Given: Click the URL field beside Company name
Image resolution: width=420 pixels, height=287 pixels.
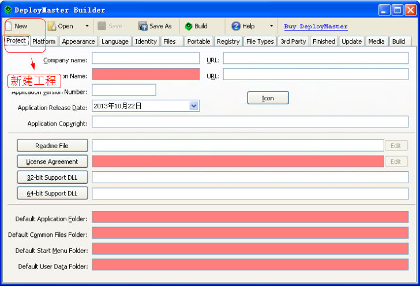Looking at the screenshot, I should point(316,58).
